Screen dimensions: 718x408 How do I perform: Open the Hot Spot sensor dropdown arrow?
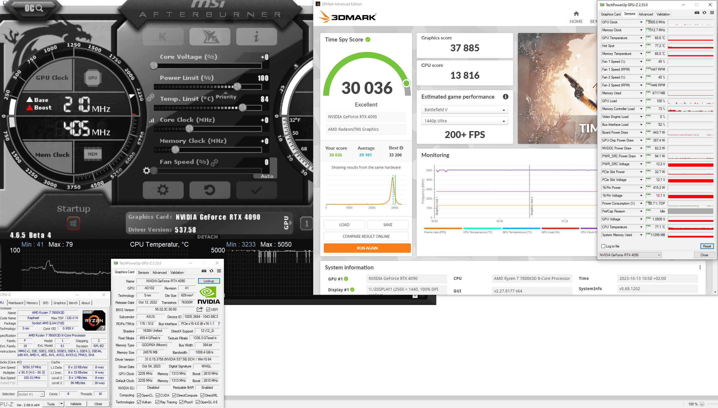641,46
